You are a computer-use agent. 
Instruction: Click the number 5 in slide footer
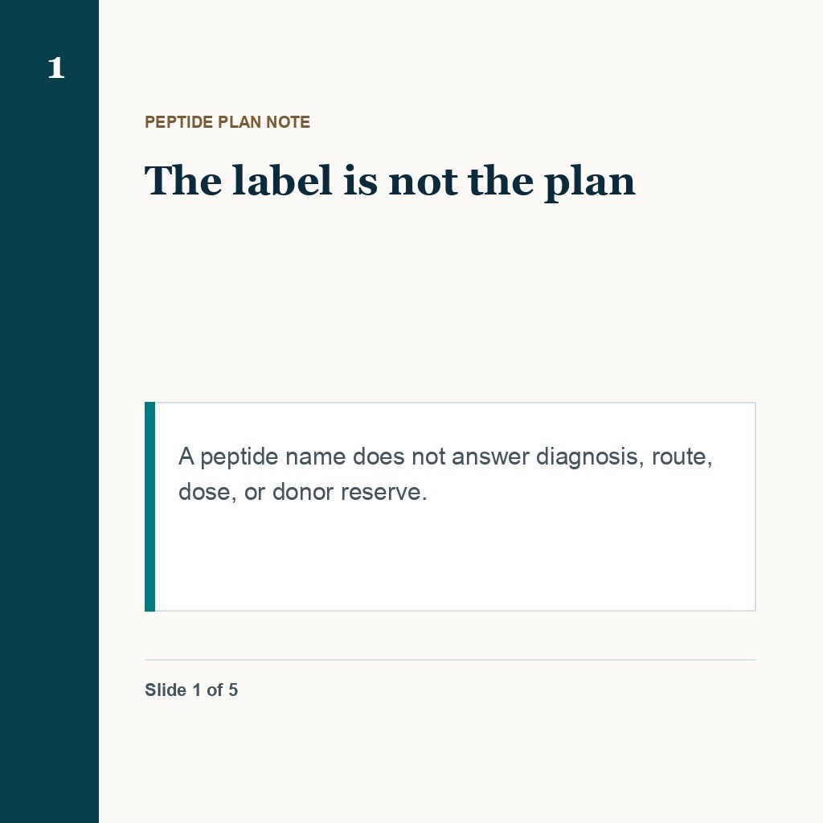[233, 690]
